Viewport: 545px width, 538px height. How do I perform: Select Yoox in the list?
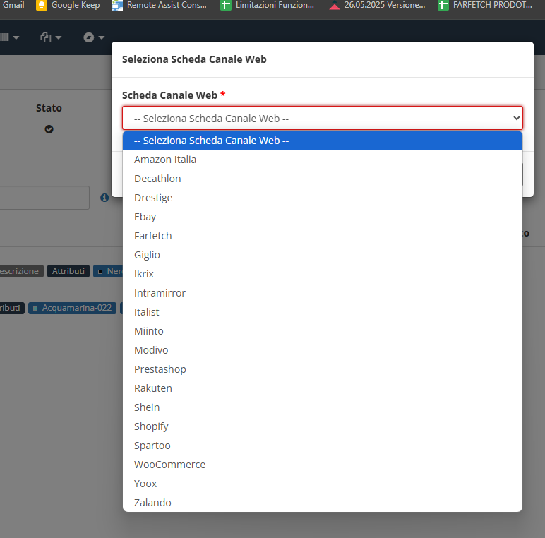(x=322, y=484)
